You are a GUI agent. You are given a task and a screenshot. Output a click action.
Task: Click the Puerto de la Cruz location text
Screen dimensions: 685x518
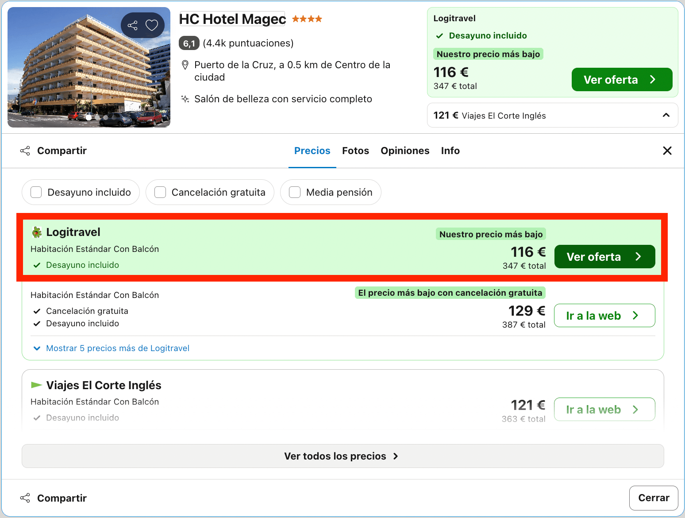pyautogui.click(x=292, y=71)
